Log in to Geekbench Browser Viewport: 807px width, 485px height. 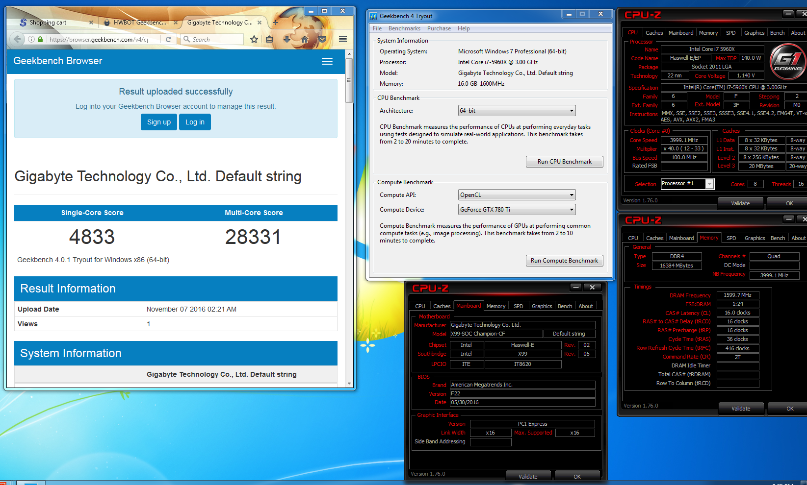[x=195, y=122]
